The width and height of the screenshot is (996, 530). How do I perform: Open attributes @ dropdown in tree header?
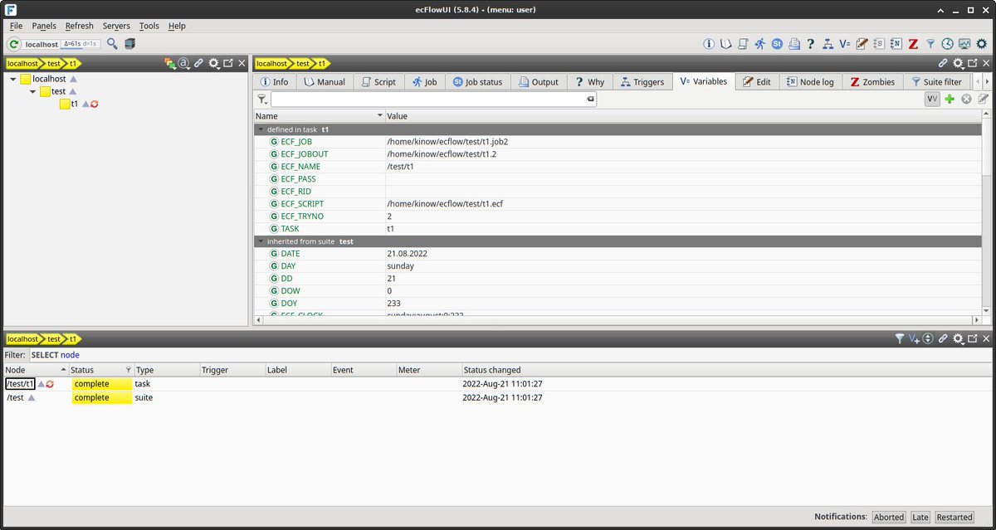tap(184, 63)
